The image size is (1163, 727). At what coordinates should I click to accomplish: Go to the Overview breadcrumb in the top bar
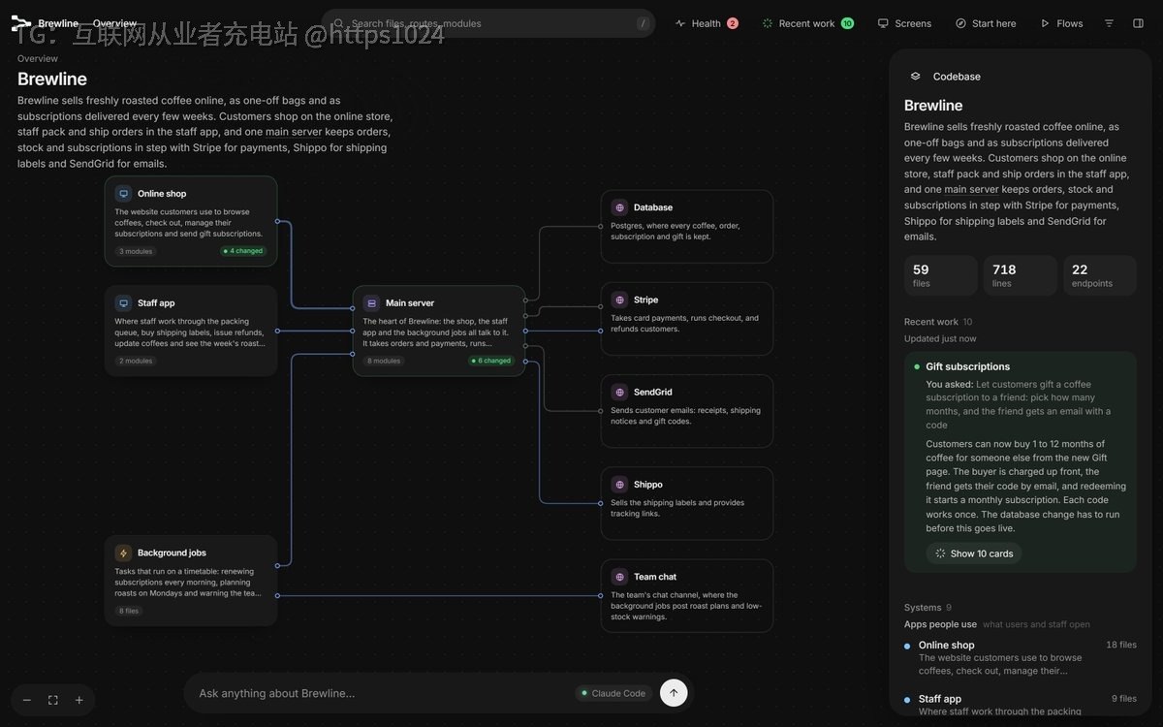pyautogui.click(x=114, y=23)
